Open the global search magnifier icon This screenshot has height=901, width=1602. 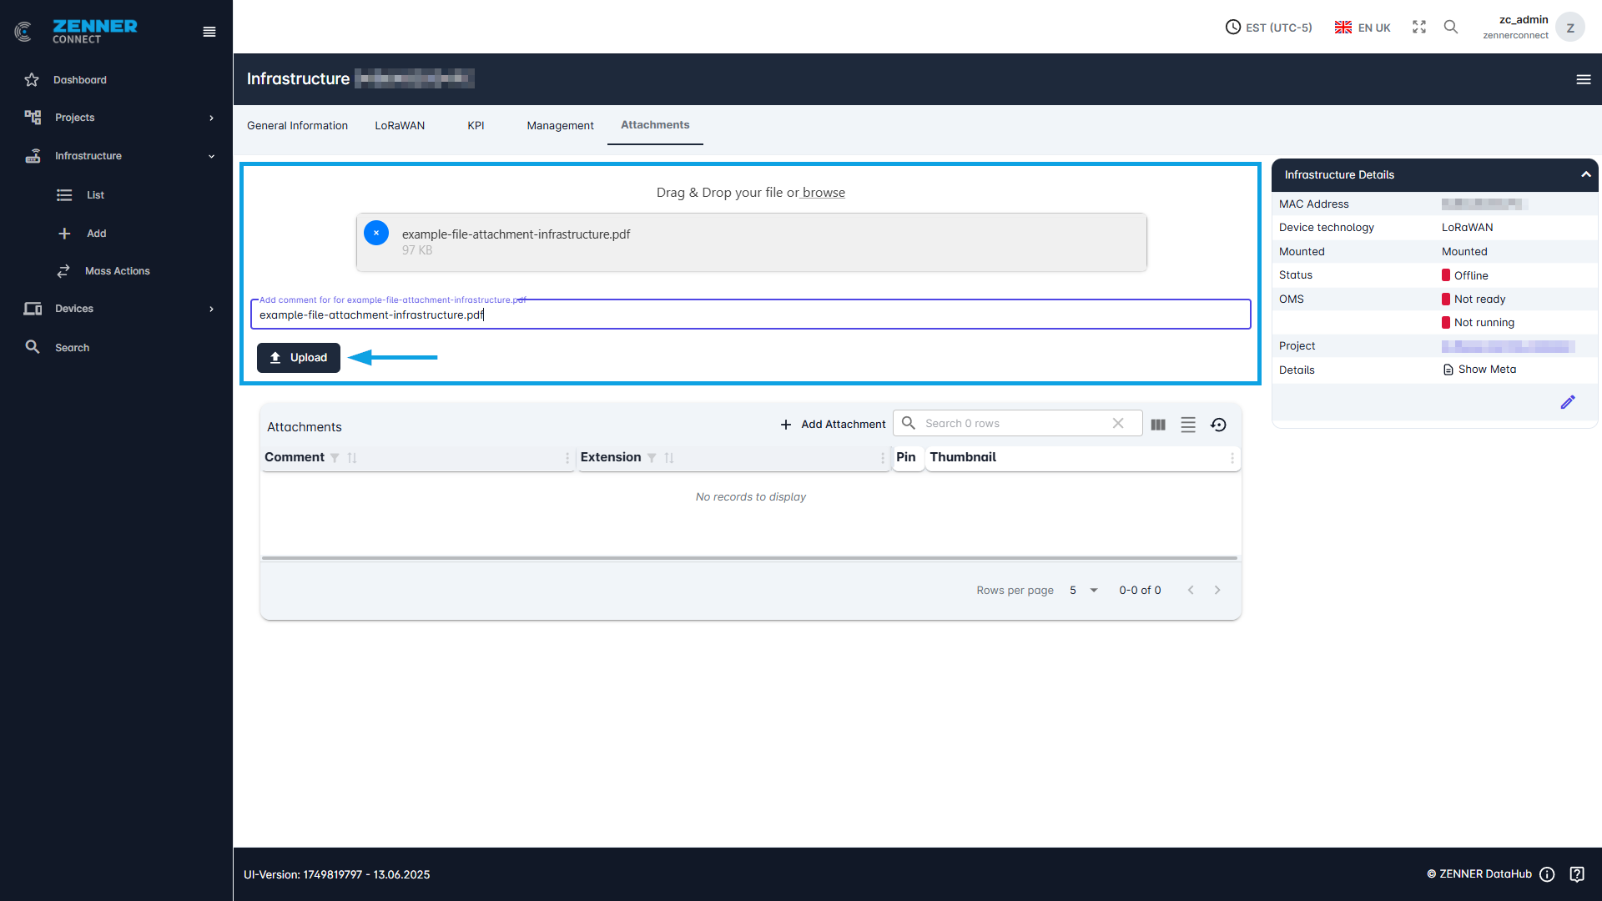click(1451, 27)
